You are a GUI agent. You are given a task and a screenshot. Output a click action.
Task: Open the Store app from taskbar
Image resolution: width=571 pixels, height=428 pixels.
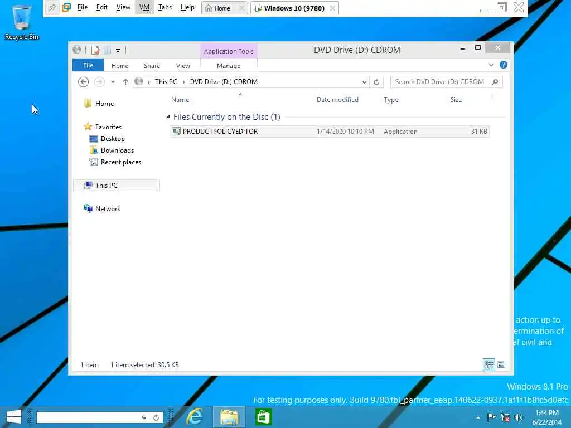263,417
